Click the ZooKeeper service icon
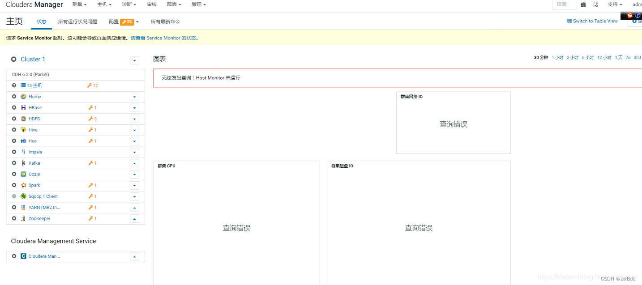The height and width of the screenshot is (285, 642). point(23,218)
